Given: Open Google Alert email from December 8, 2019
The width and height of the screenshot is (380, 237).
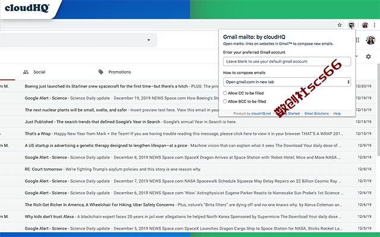Looking at the screenshot, I should pyautogui.click(x=188, y=158).
